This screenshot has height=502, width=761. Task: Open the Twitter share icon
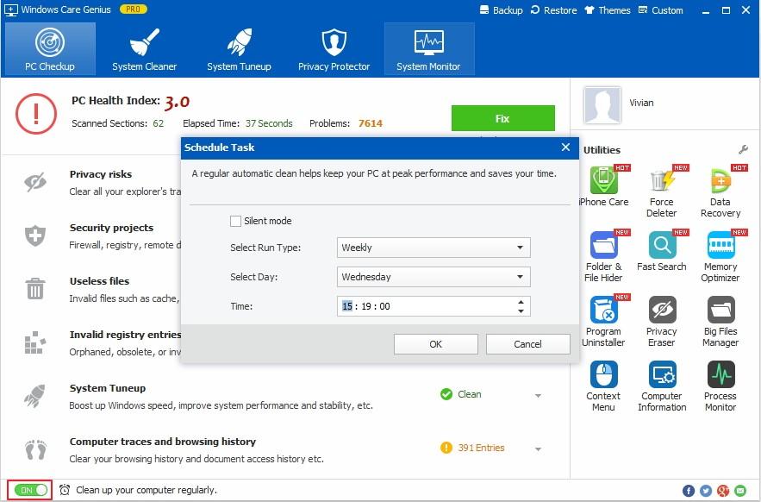coord(706,490)
